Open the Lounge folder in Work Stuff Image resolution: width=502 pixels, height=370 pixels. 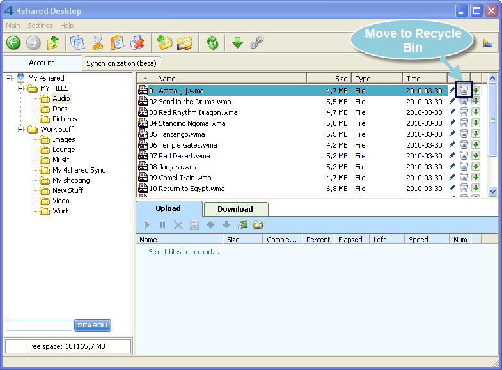click(64, 150)
